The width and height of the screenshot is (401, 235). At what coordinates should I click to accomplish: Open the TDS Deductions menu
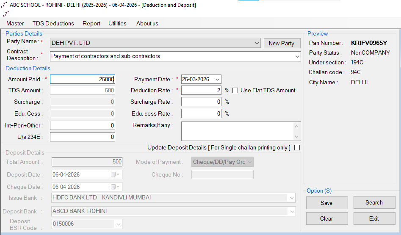(53, 23)
